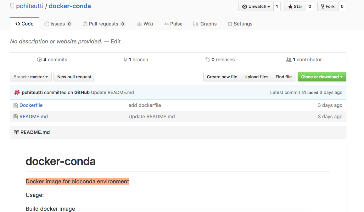Click Create new file button

222,77
